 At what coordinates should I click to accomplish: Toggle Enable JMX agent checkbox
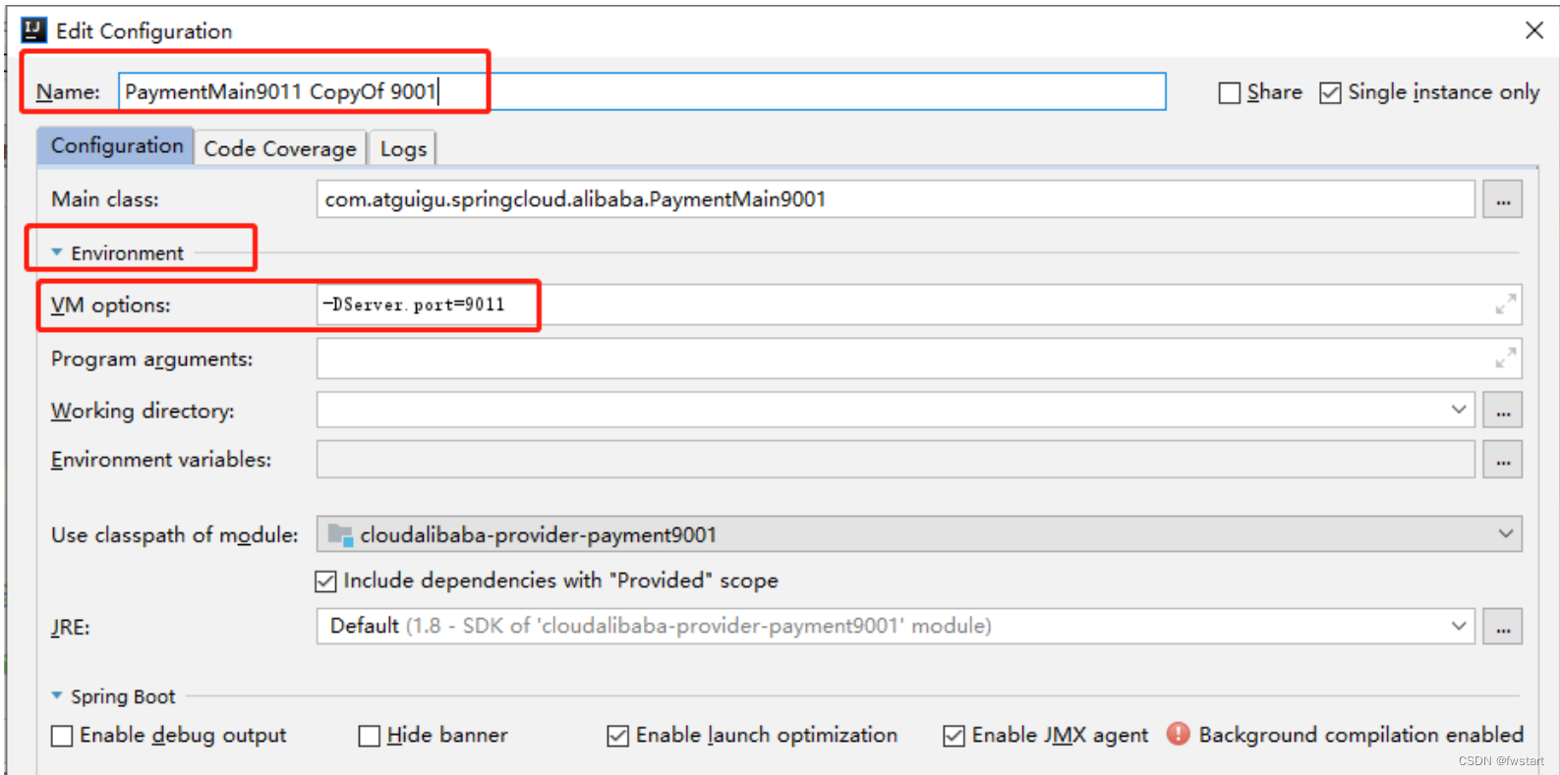coord(954,736)
